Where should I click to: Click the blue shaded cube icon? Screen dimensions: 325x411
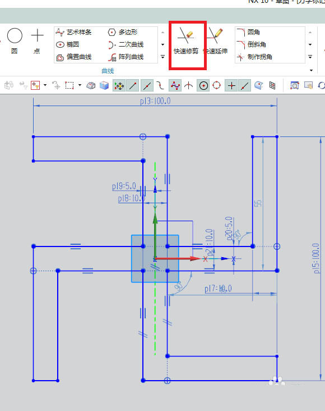pos(104,85)
